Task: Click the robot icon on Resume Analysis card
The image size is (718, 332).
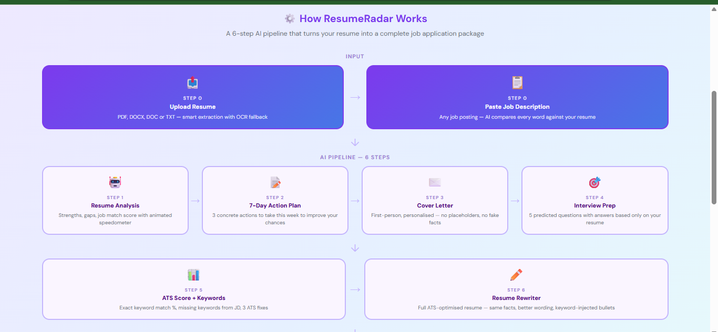Action: 115,182
